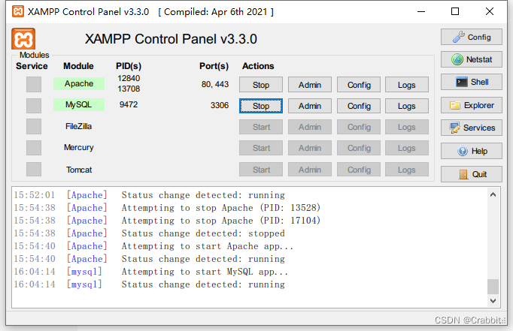Open Mercury Config menu
This screenshot has height=331, width=513.
[359, 148]
